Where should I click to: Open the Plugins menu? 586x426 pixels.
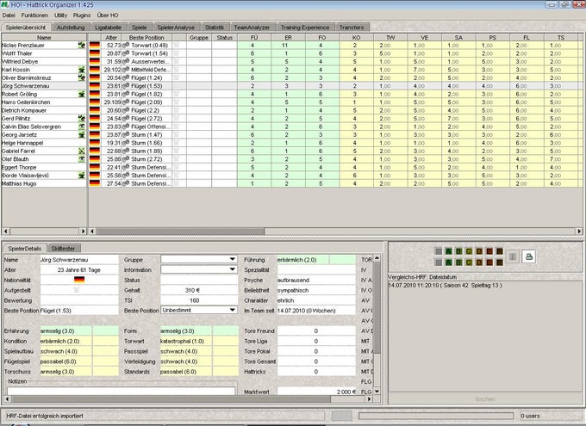(82, 15)
